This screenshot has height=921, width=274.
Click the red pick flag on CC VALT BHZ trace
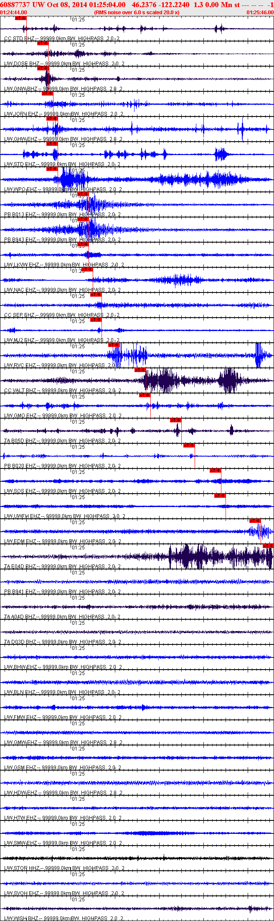click(x=140, y=370)
